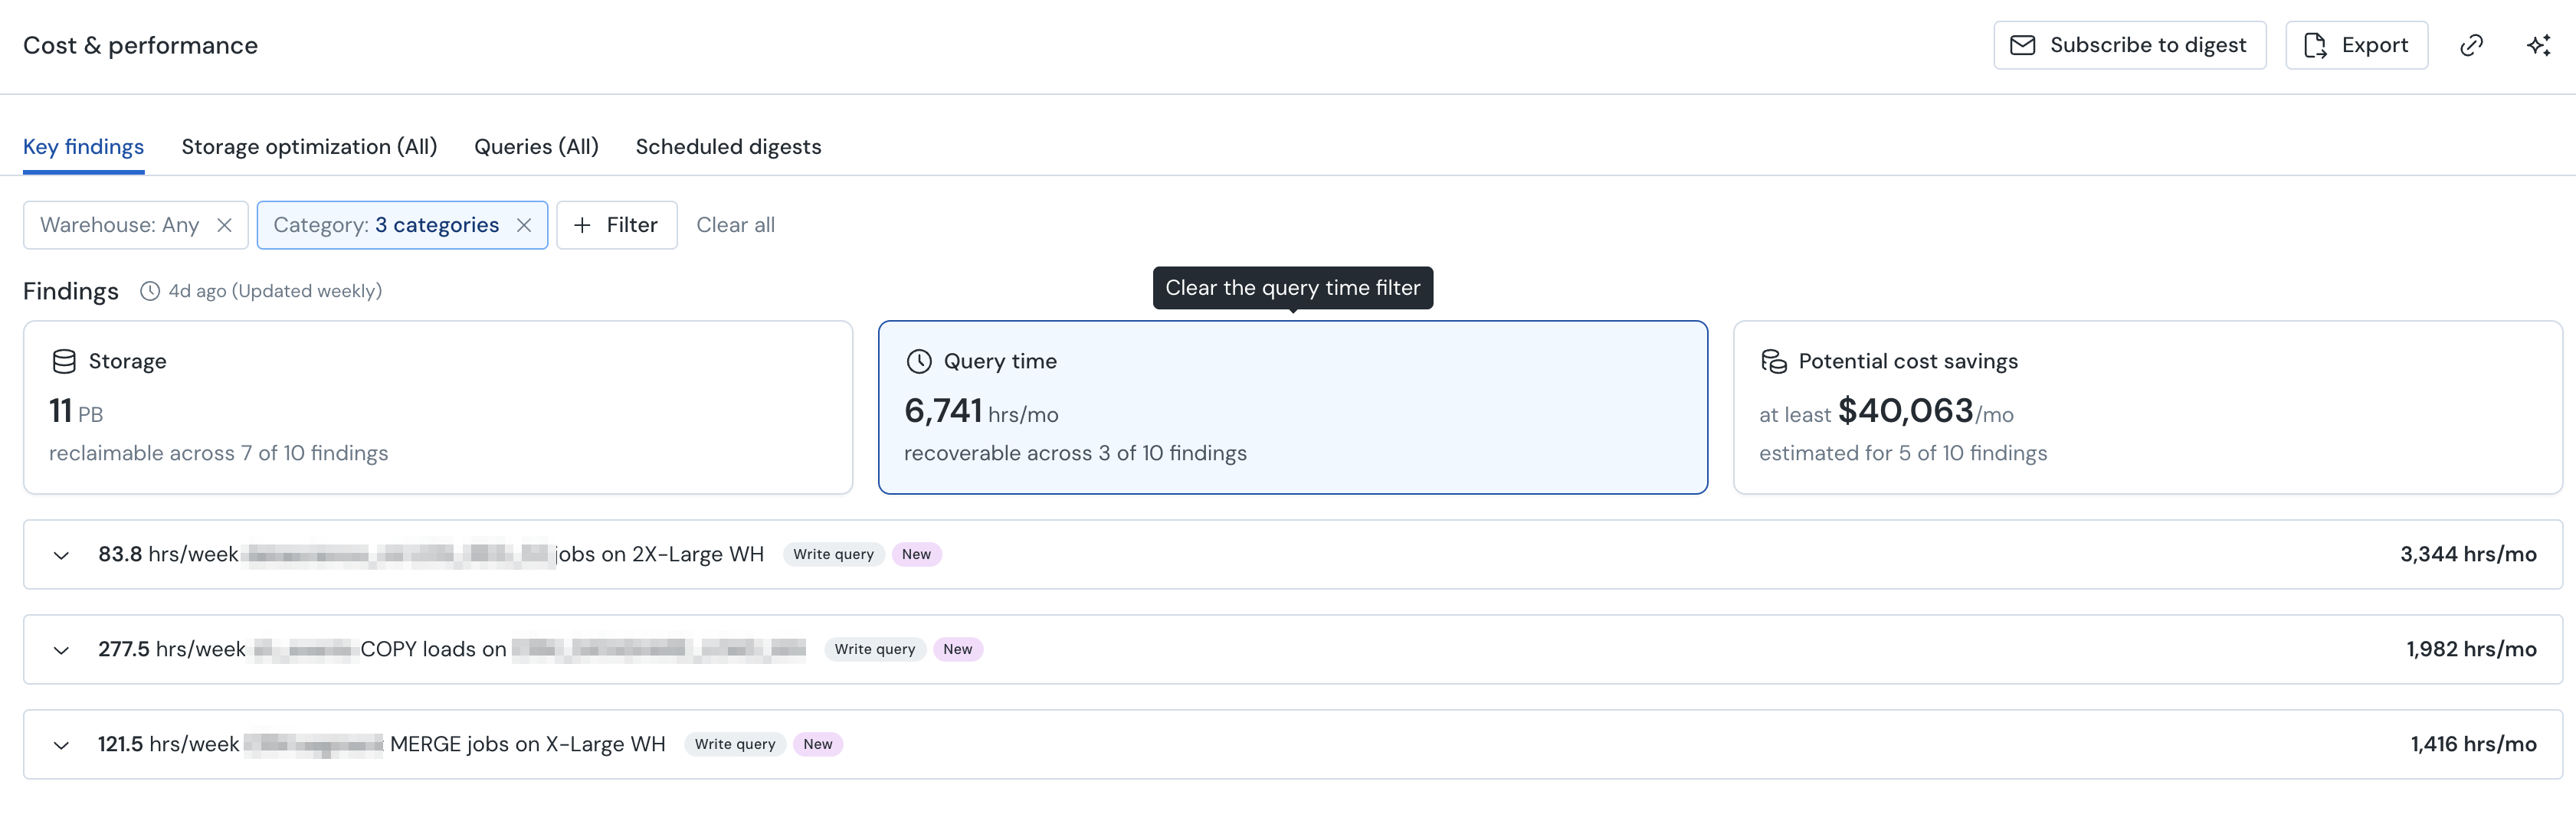Click the $40,063/mo savings figure

1925,411
